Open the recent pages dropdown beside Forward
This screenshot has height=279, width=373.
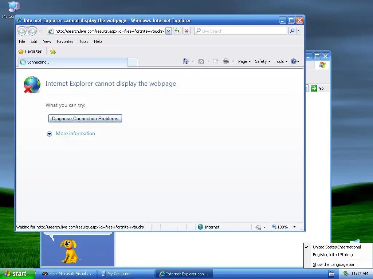pos(40,31)
